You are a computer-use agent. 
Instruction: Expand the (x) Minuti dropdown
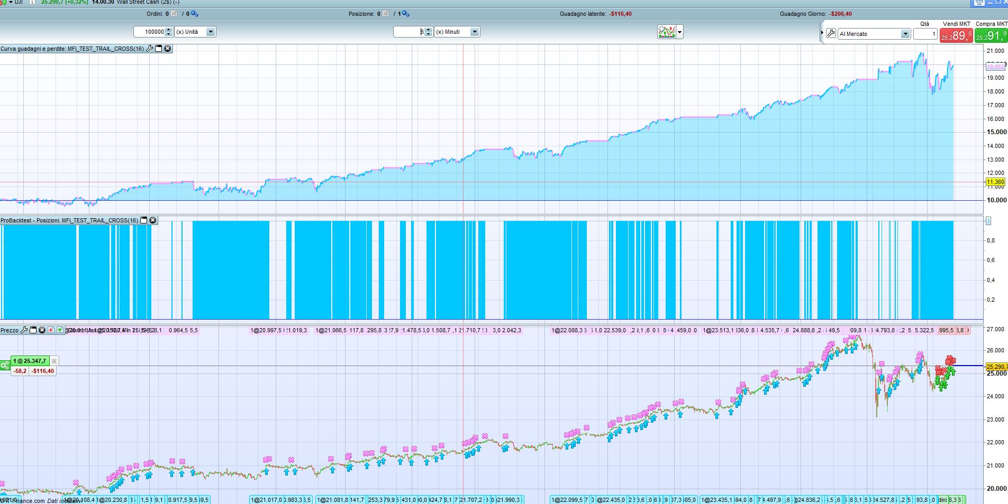pos(474,32)
